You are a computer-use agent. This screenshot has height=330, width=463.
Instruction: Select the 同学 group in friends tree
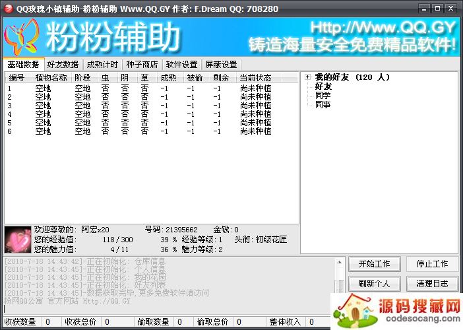click(x=323, y=96)
